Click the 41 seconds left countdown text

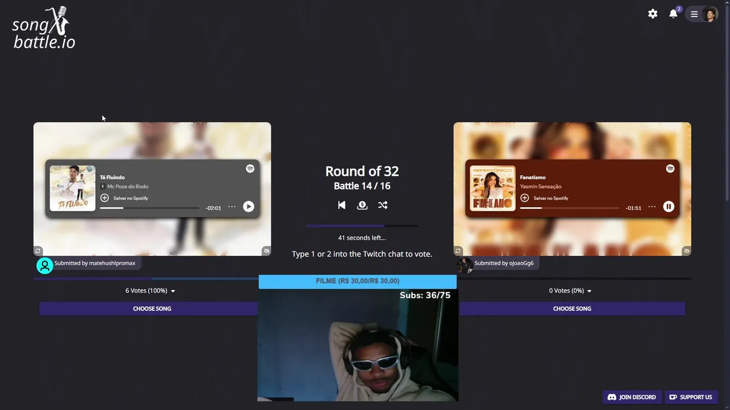(362, 237)
